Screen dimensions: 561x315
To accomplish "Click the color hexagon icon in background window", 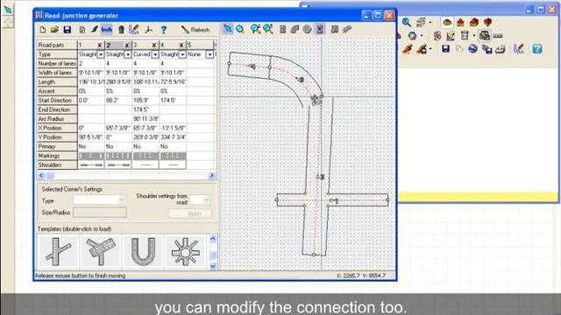I will tap(412, 36).
